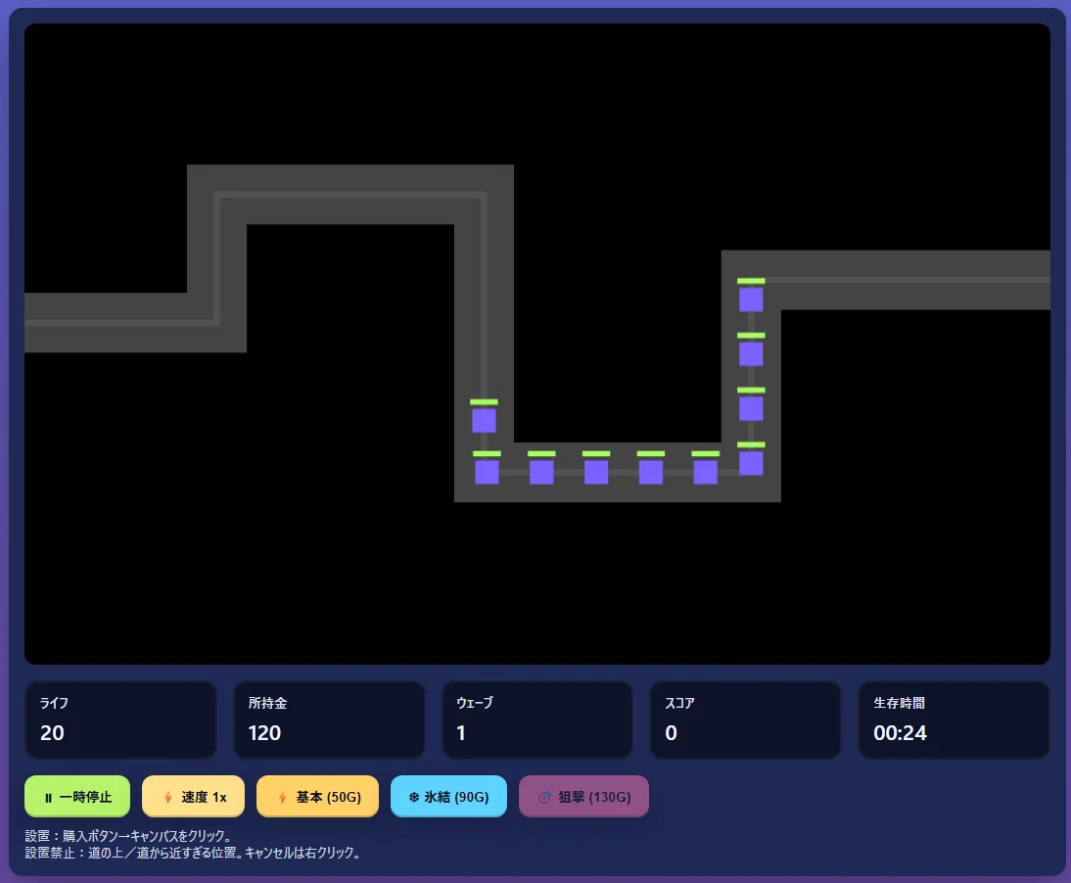
Task: Click the スコア score card
Action: tap(745, 720)
